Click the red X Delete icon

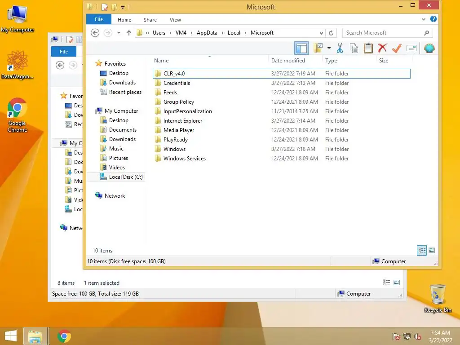(382, 48)
